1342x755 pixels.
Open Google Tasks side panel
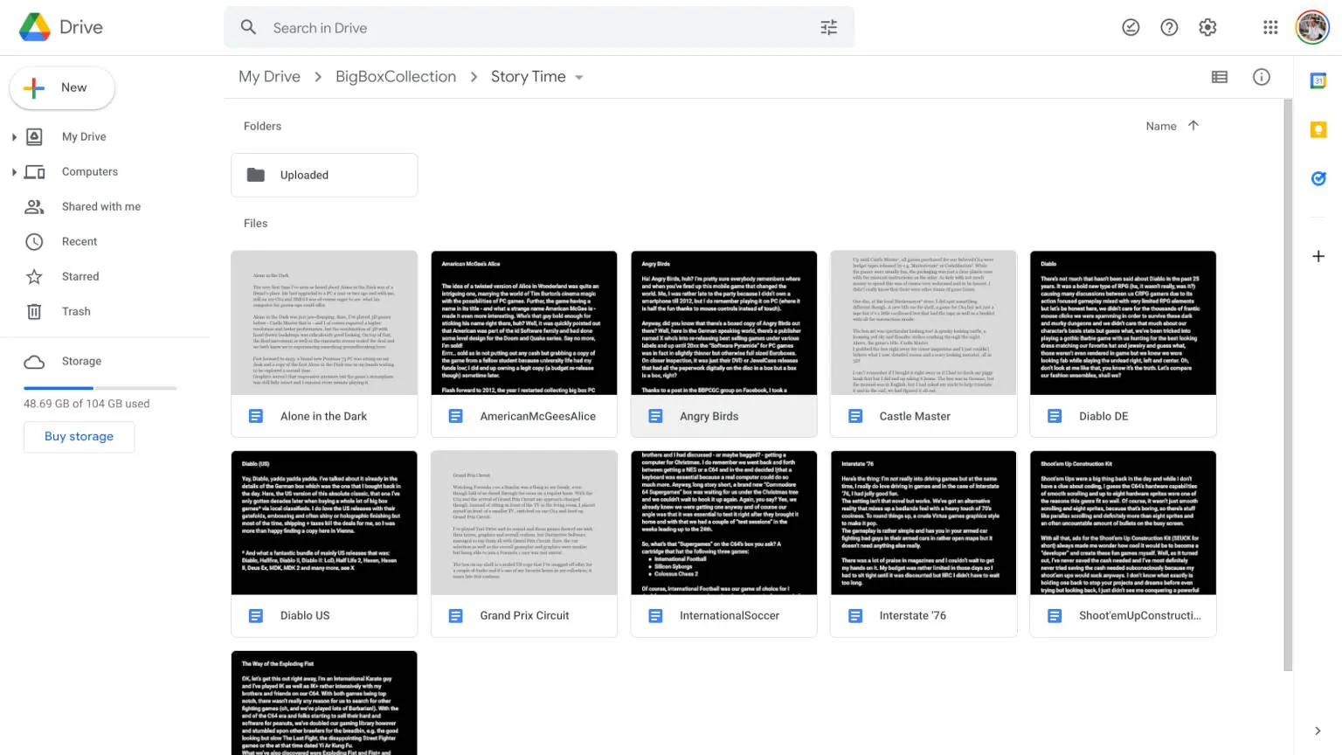point(1318,179)
